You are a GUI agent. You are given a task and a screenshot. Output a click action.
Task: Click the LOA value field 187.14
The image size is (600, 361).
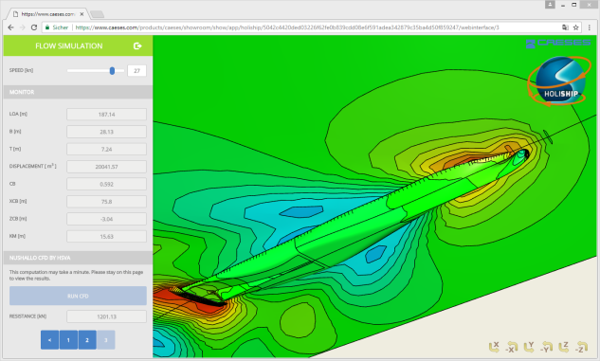pyautogui.click(x=107, y=115)
